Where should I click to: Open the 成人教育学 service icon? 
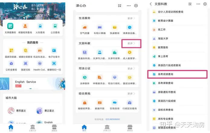point(130,52)
